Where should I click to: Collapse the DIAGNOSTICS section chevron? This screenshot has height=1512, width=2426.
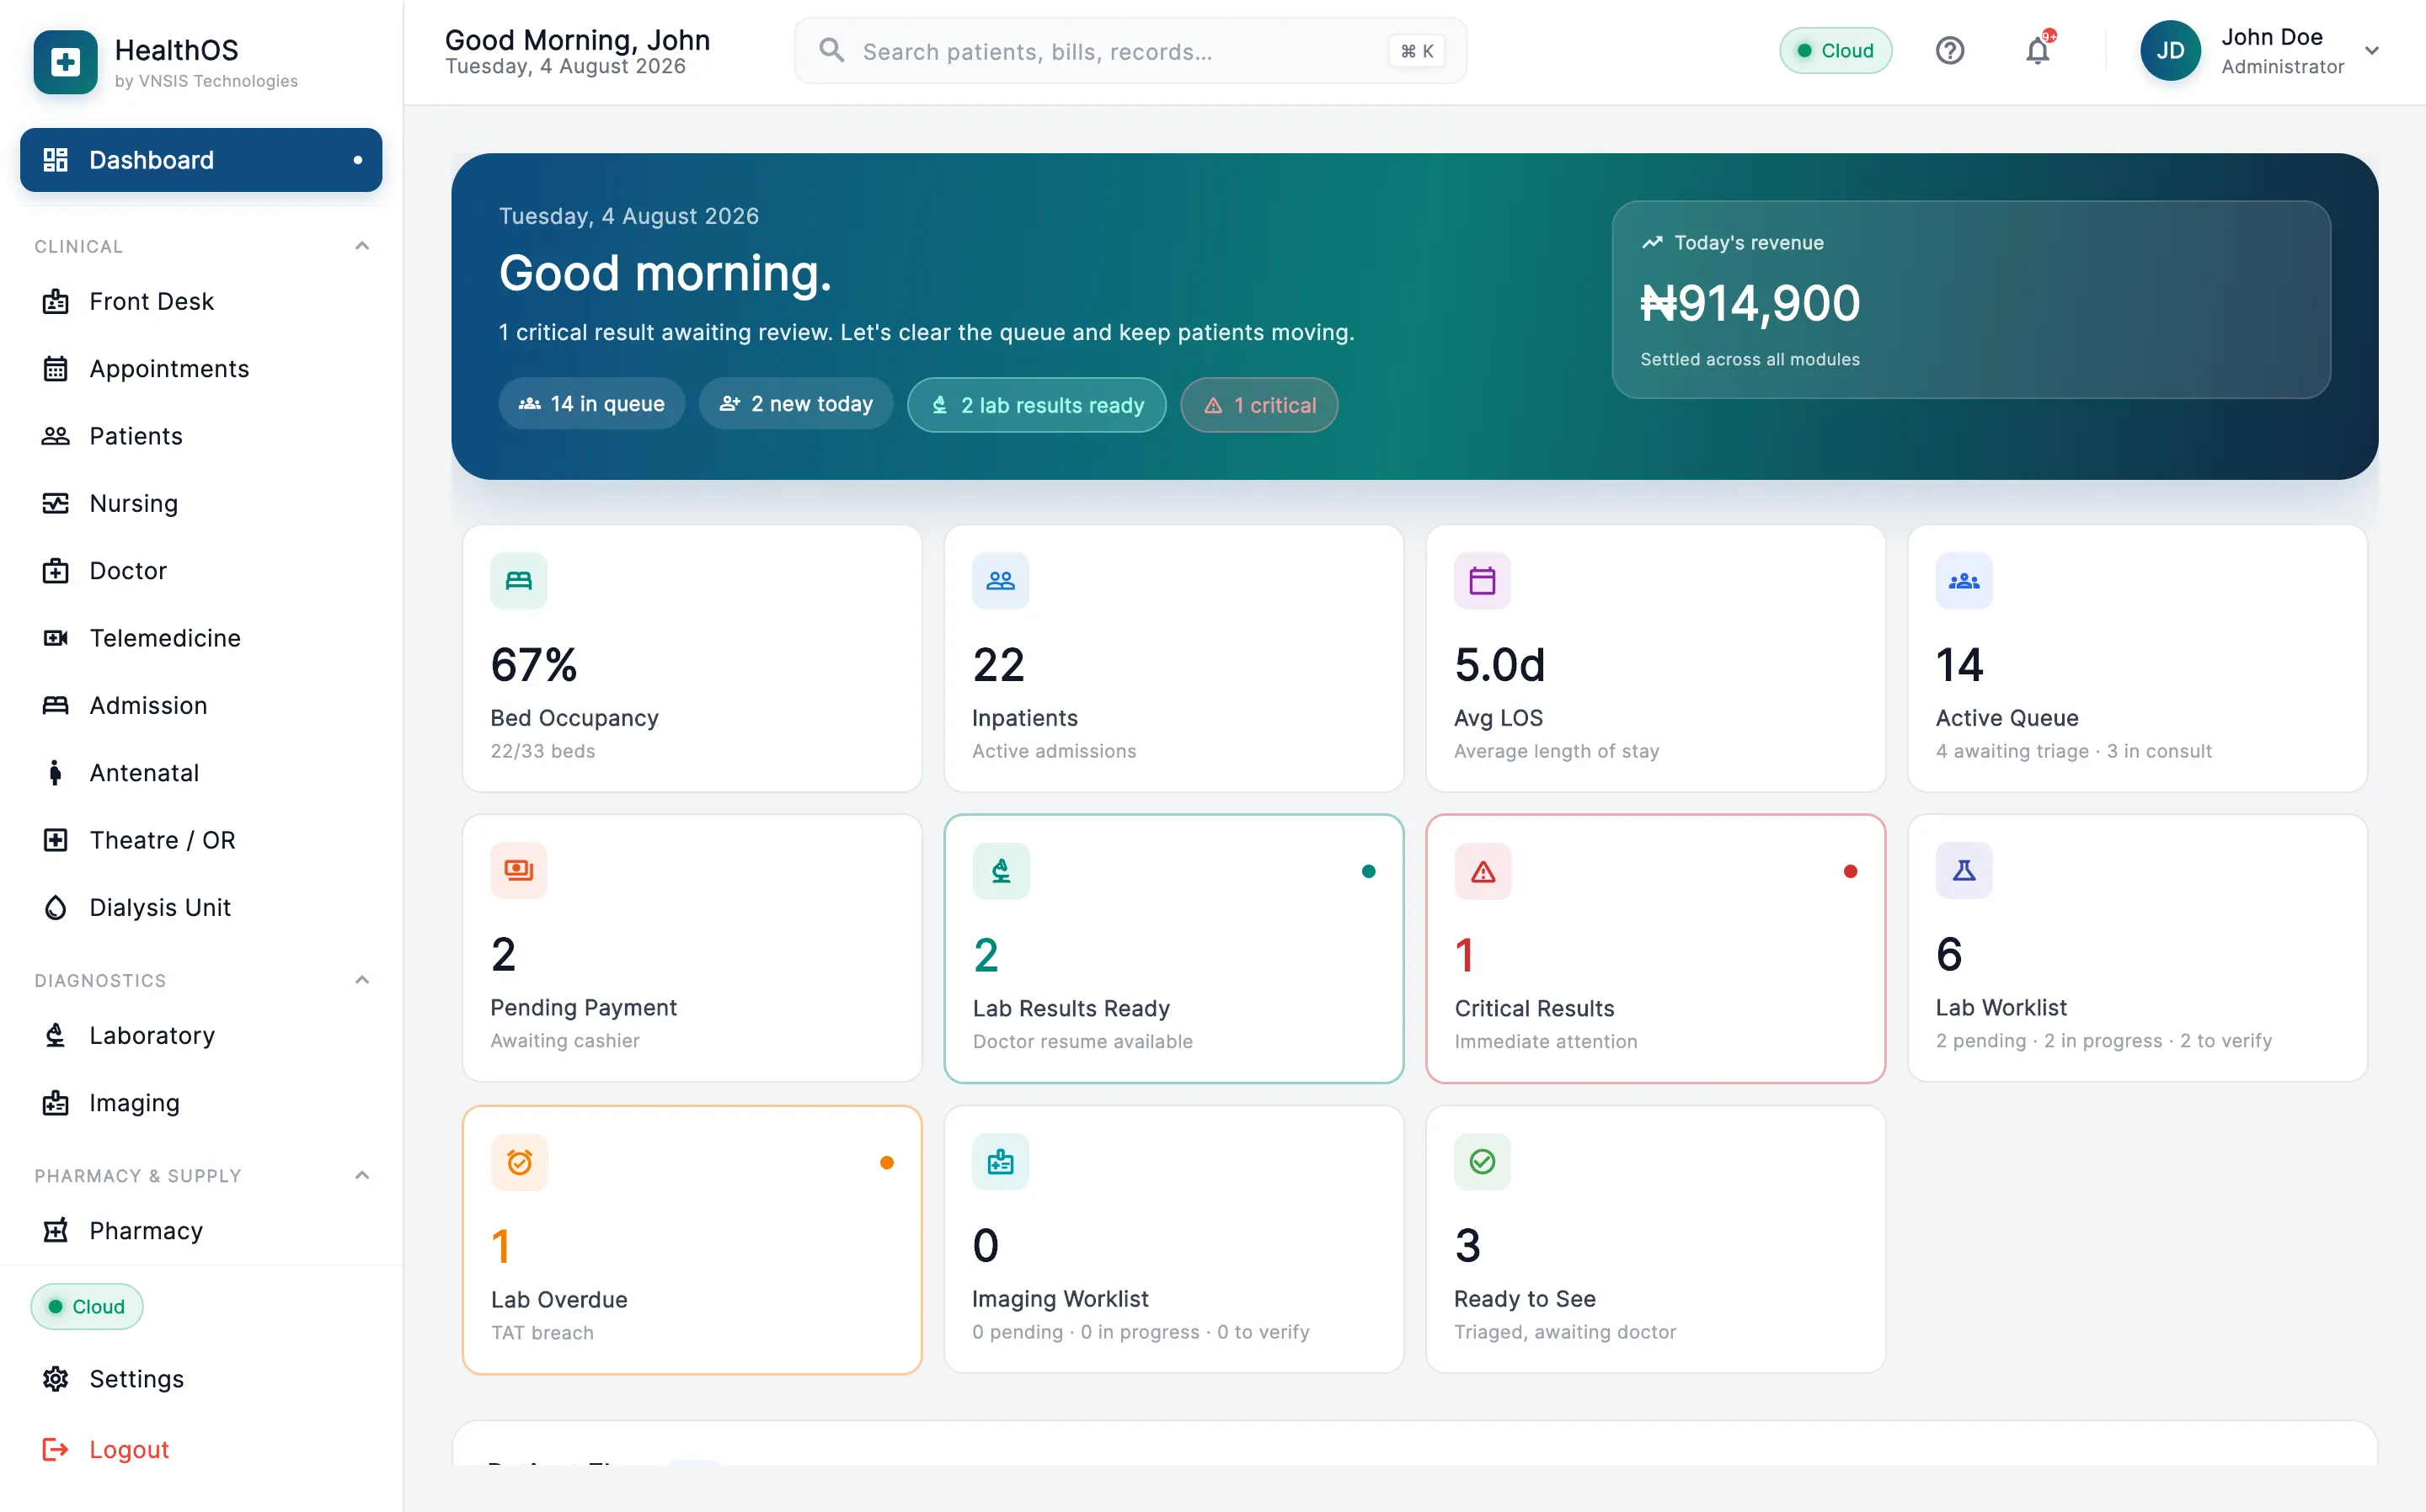pyautogui.click(x=362, y=980)
